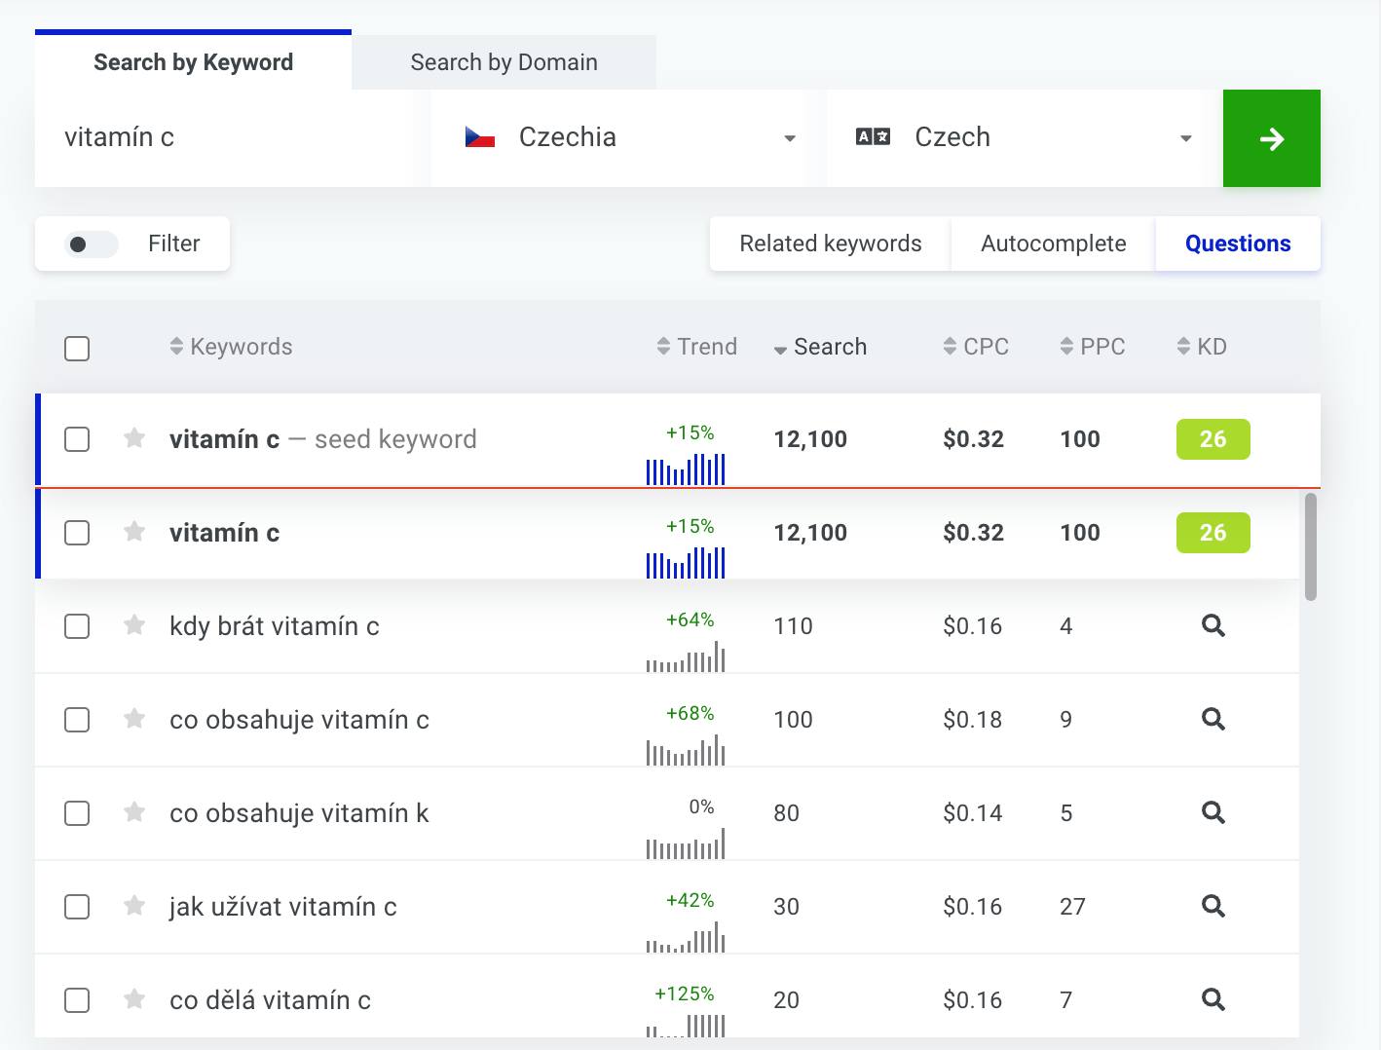The image size is (1381, 1050).
Task: Switch to Search by Domain tab
Action: click(x=504, y=62)
